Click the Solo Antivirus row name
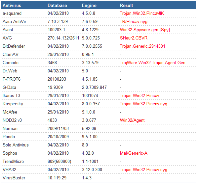Viewport: 197px width, 183px height. pyautogui.click(x=16, y=145)
